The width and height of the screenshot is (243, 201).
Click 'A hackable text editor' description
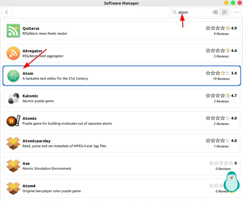[55, 78]
